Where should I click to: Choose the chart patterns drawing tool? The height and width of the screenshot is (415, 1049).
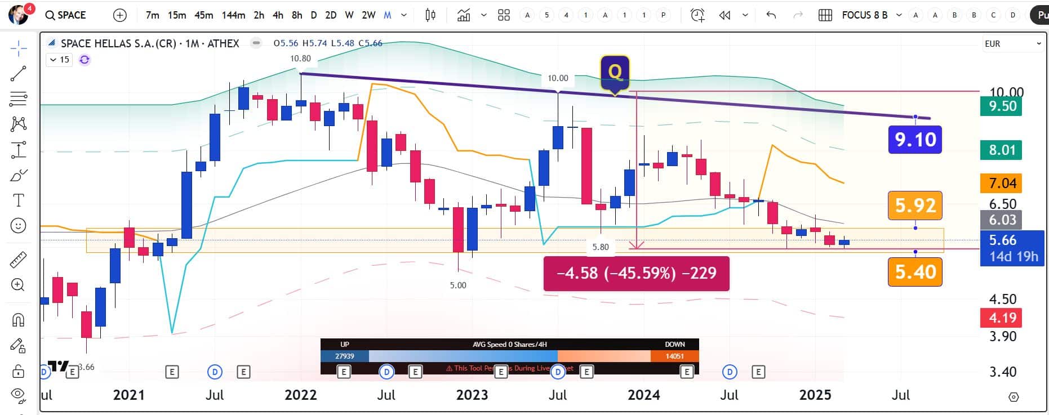18,124
